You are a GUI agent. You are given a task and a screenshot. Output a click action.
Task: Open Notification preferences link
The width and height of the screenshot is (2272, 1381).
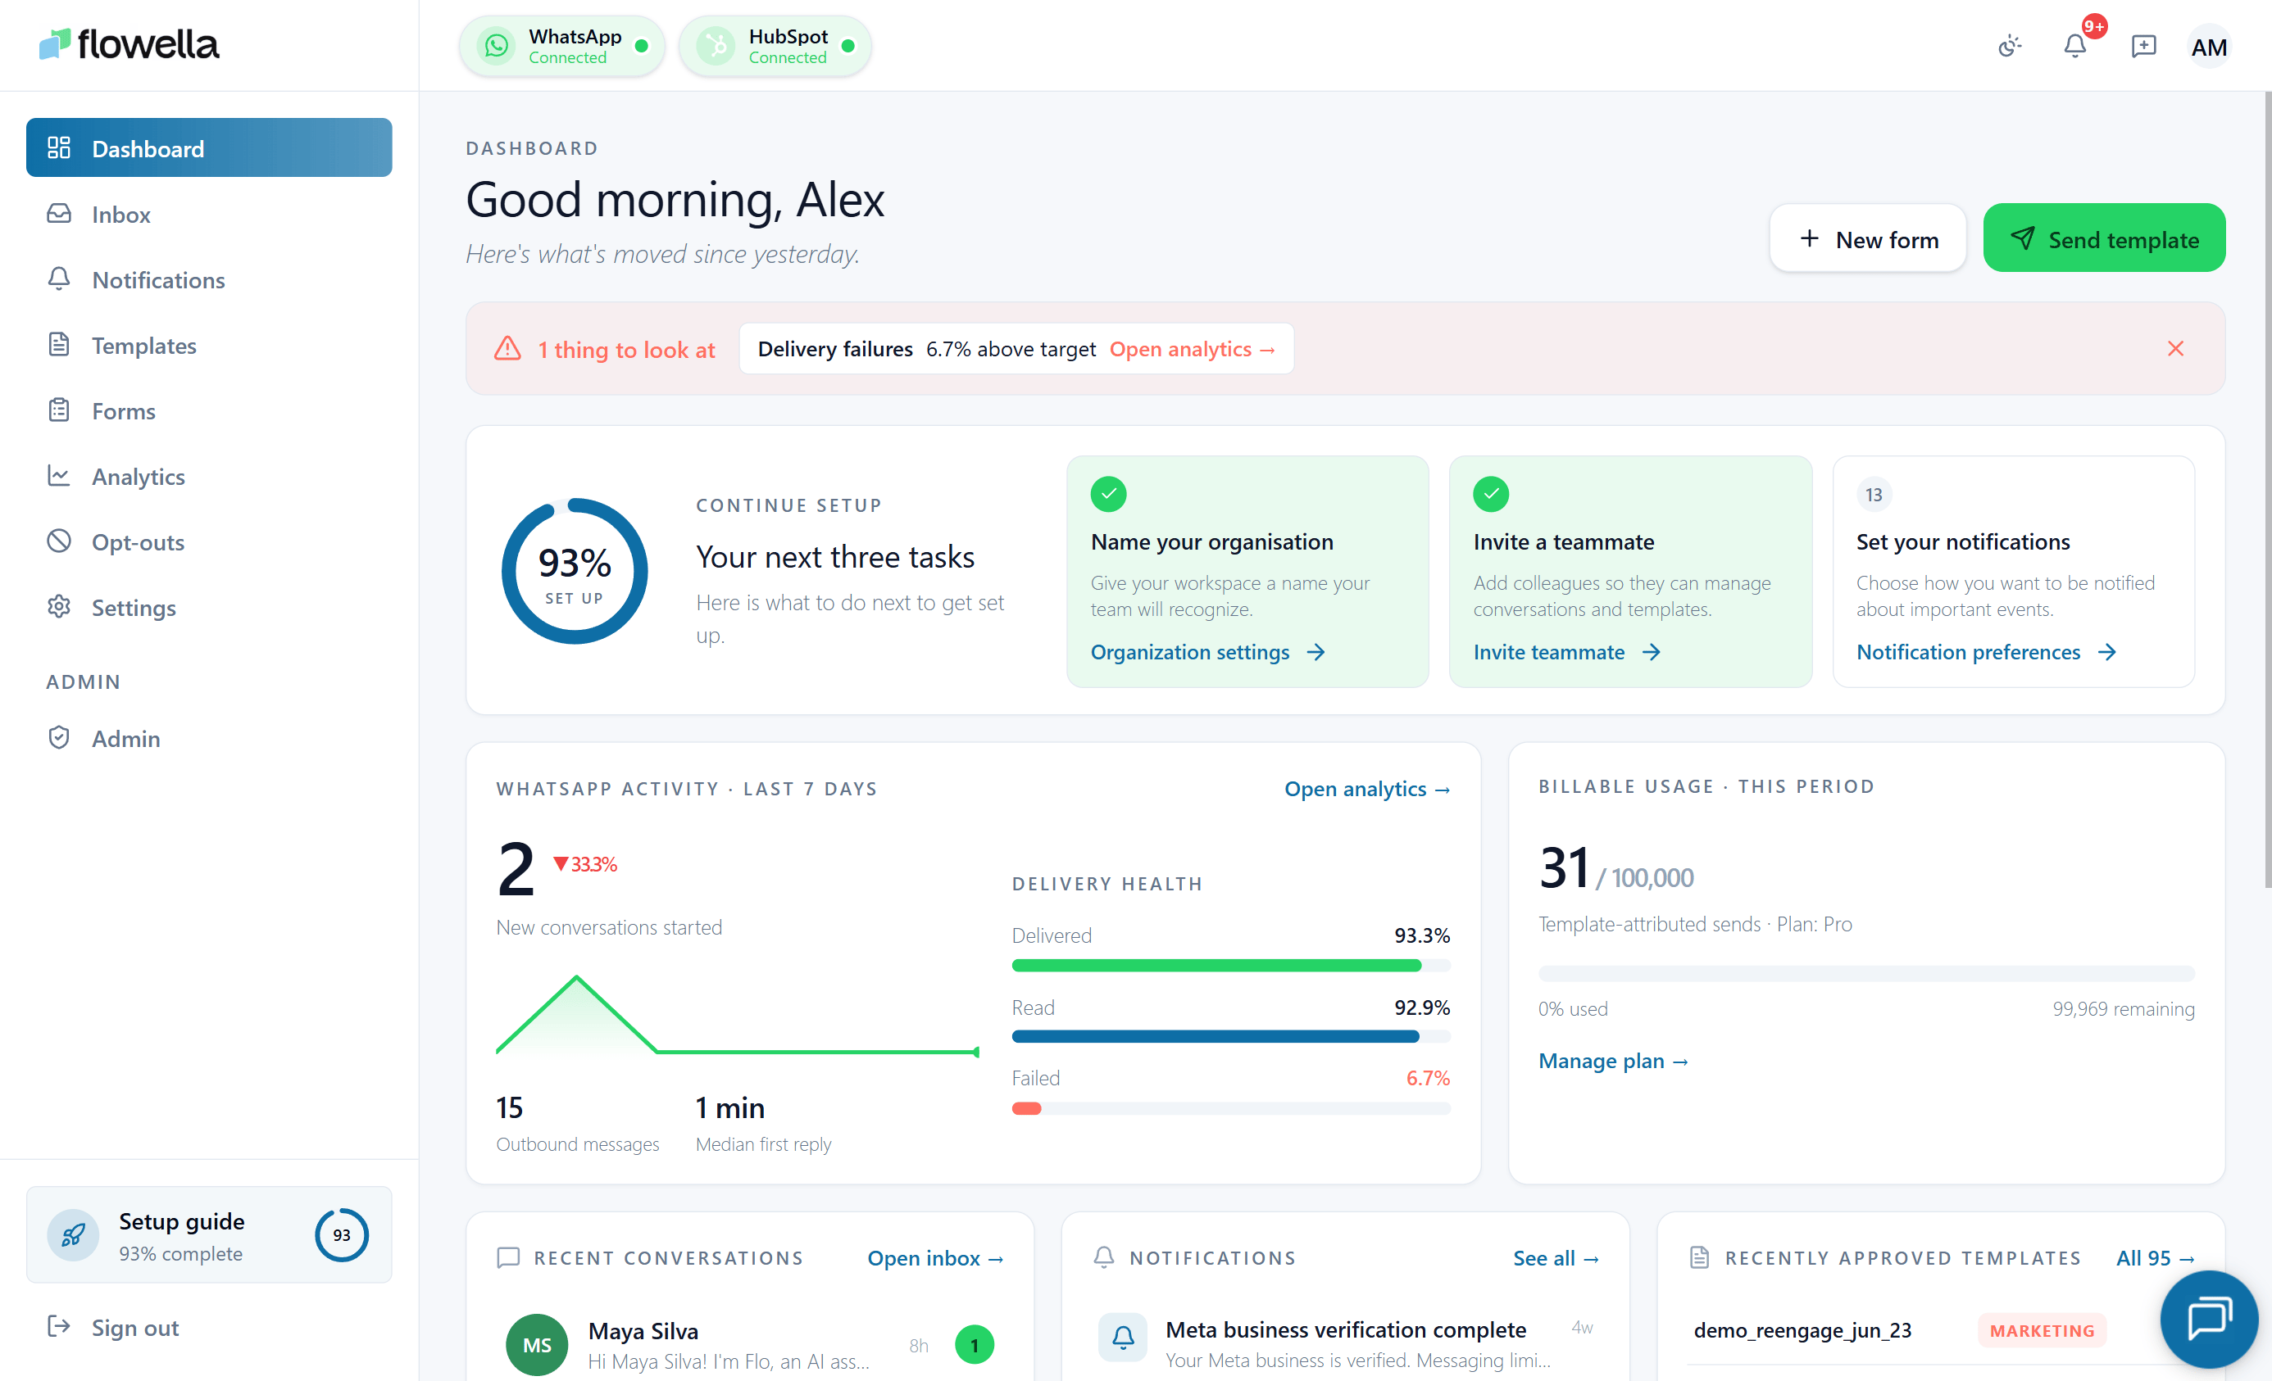pyautogui.click(x=1986, y=652)
